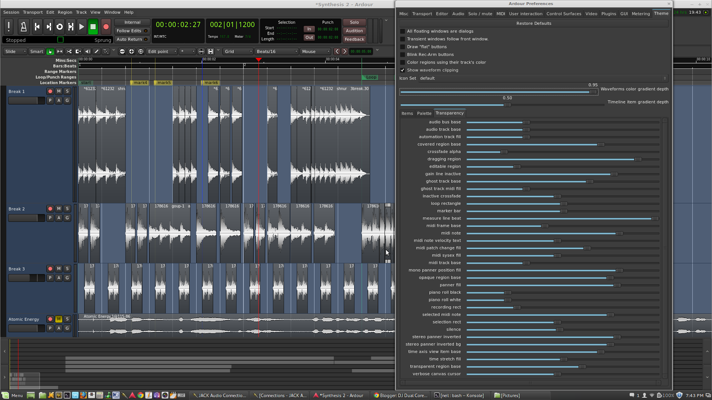Viewport: 712px width, 400px height.
Task: Click the mark5 location marker
Action: point(163,83)
